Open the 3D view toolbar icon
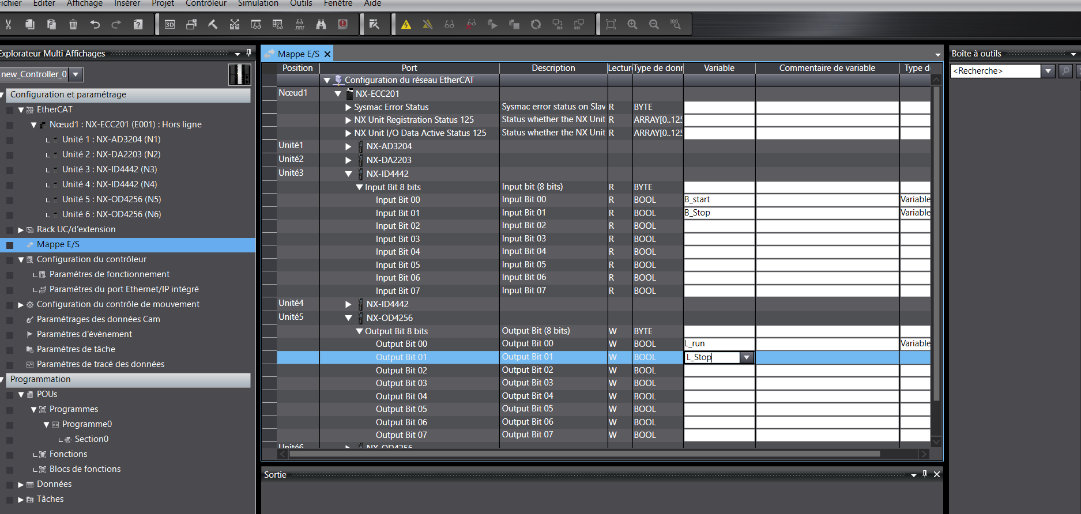Screen dimensions: 1081x514 (170, 24)
